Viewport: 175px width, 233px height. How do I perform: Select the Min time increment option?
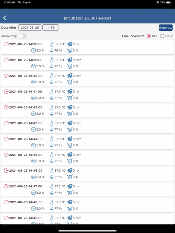pos(149,36)
